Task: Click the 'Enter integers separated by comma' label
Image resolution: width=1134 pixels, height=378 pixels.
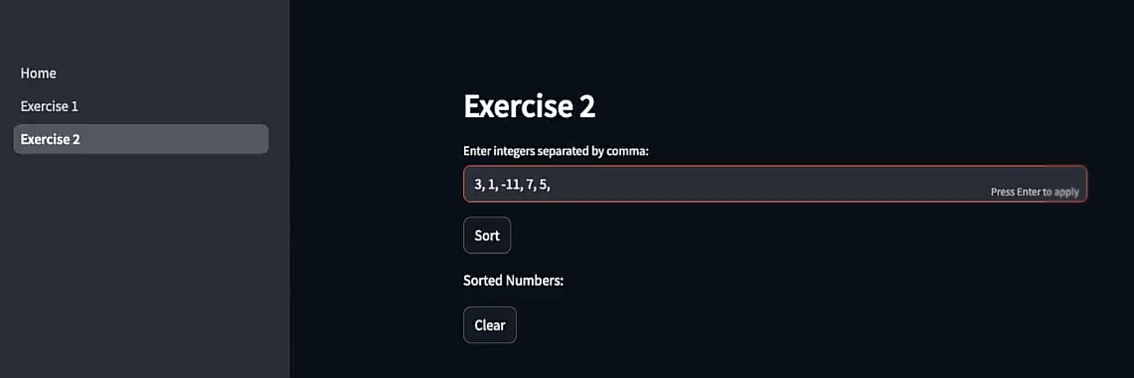Action: click(x=555, y=151)
